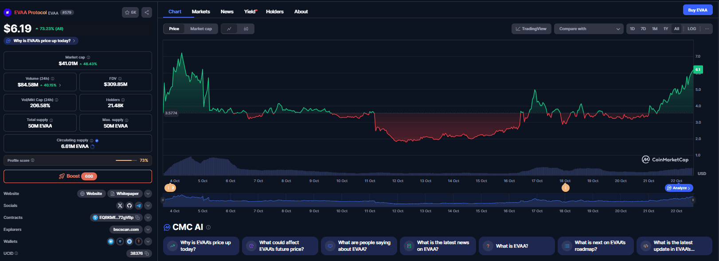The height and width of the screenshot is (261, 719).
Task: Open the News tab
Action: pos(227,12)
